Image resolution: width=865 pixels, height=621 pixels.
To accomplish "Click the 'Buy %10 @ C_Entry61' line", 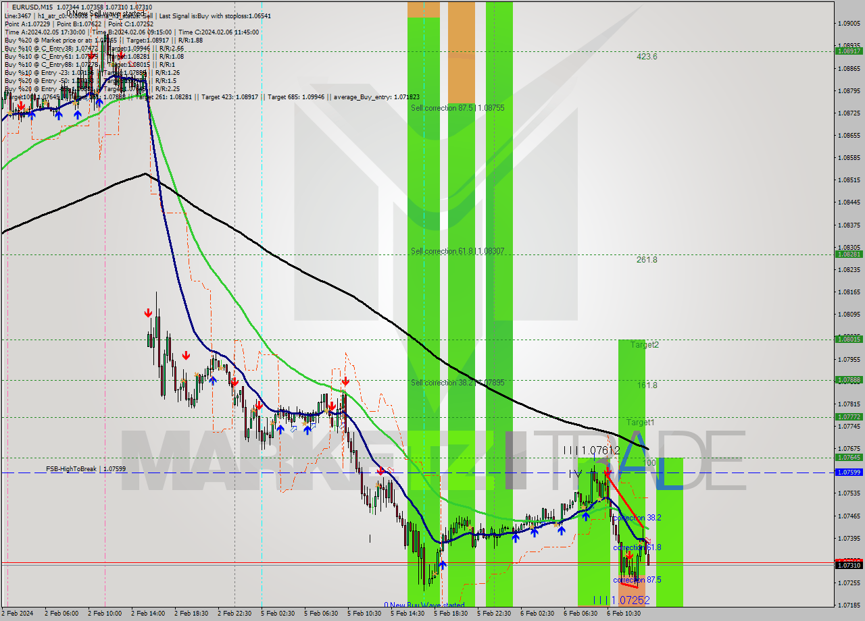I will click(x=93, y=56).
